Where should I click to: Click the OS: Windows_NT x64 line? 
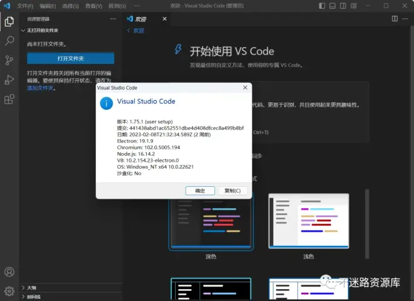coord(156,167)
